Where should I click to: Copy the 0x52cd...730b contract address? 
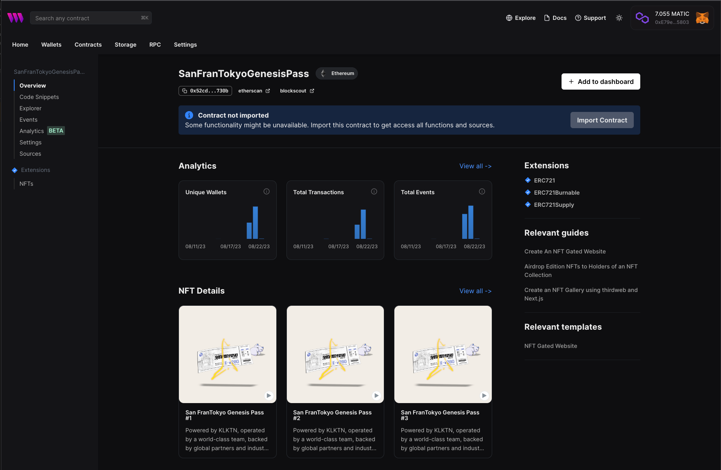point(205,91)
